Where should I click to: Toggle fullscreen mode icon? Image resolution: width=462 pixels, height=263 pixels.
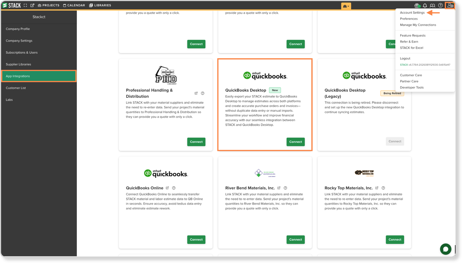pyautogui.click(x=25, y=5)
